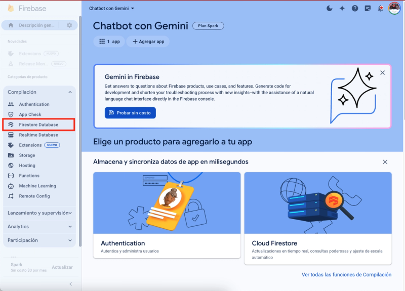
Task: Toggle dark mode moon icon
Action: [x=330, y=8]
